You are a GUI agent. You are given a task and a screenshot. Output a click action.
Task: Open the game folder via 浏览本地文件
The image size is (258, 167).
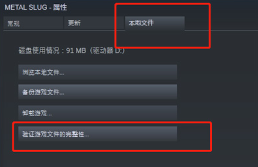pyautogui.click(x=98, y=72)
